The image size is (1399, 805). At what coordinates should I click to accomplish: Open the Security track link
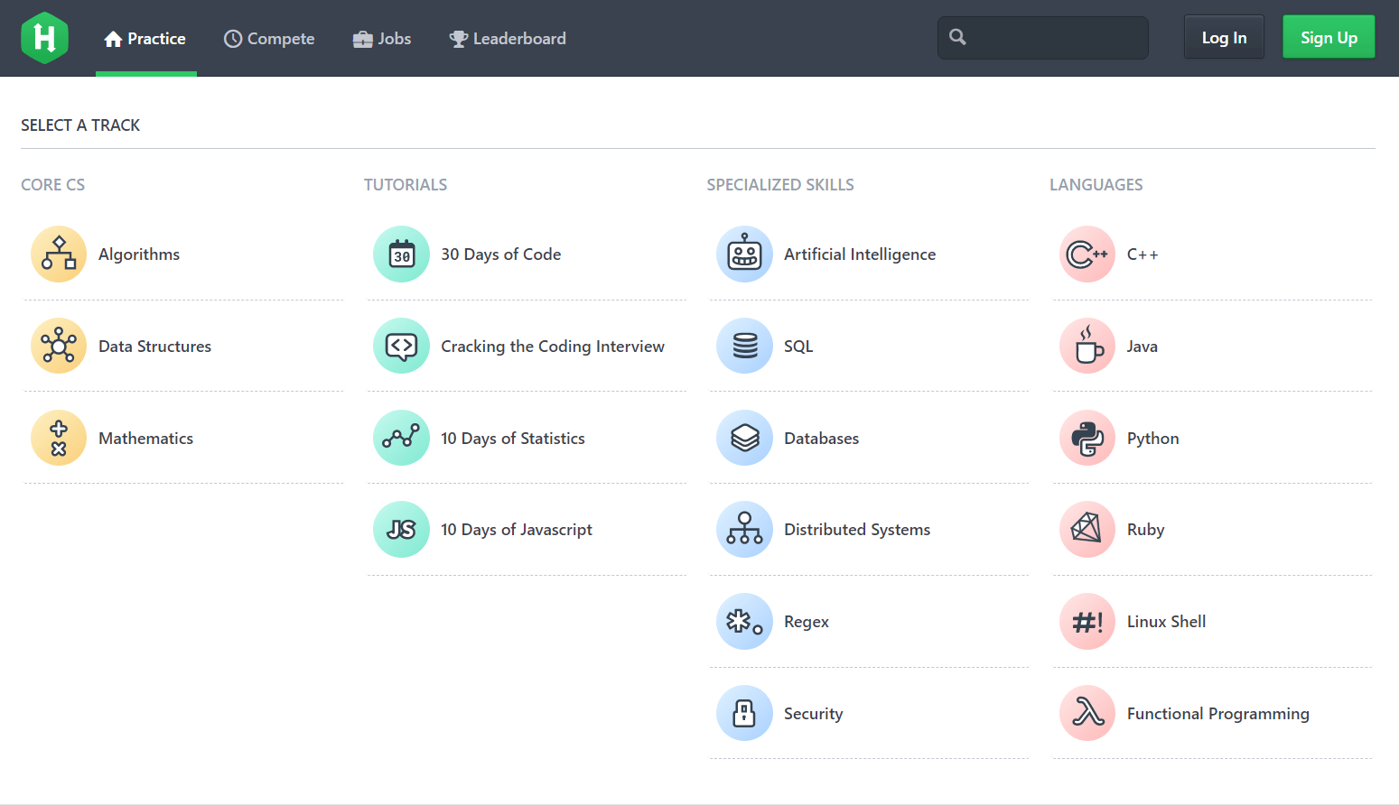[x=814, y=714]
